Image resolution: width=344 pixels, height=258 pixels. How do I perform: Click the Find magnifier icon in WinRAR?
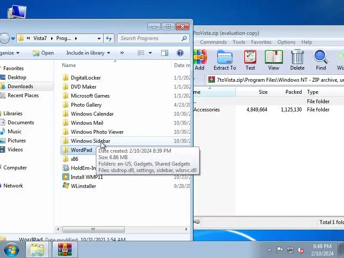pyautogui.click(x=321, y=60)
